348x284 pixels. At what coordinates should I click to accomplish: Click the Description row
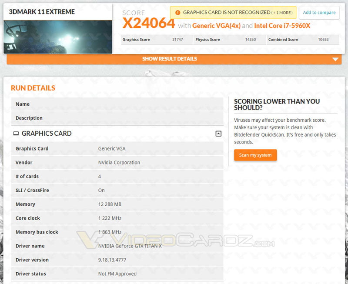coord(117,118)
